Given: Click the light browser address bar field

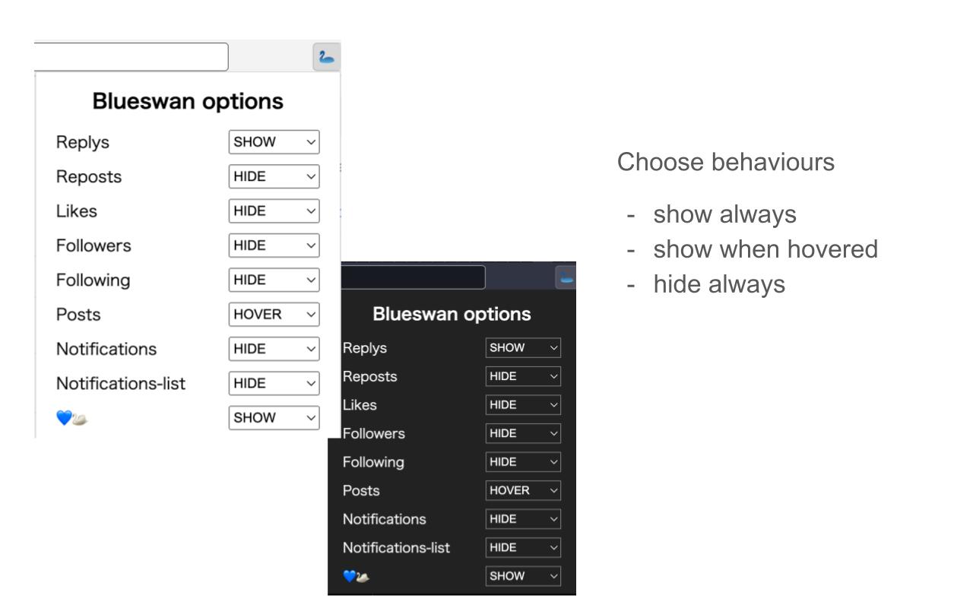Looking at the screenshot, I should (x=131, y=57).
